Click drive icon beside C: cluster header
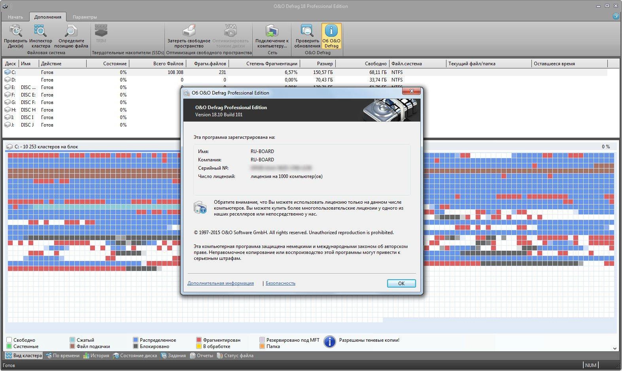Screen dimensions: 622x371 click(x=9, y=147)
